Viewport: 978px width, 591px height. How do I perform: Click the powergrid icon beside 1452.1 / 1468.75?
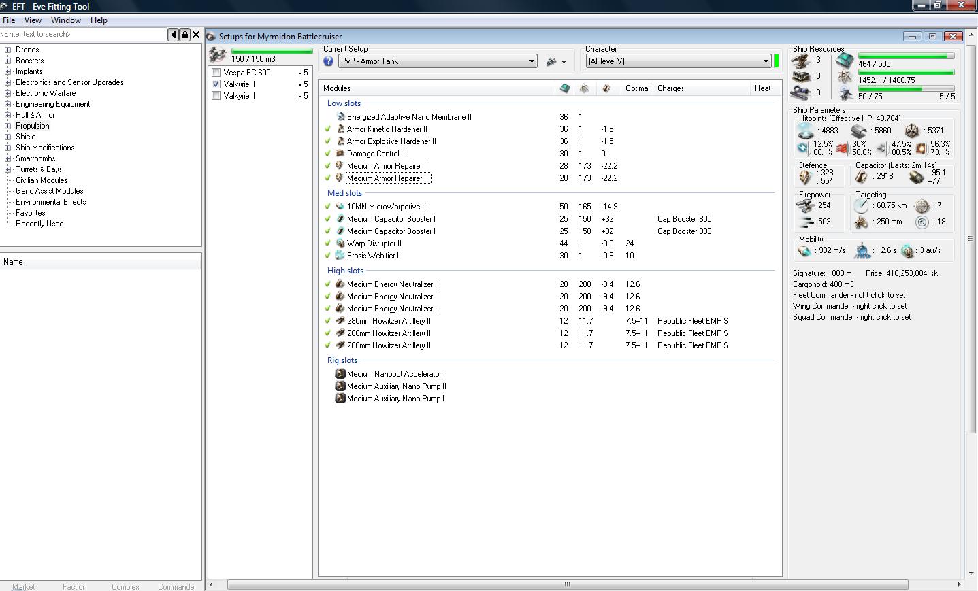[845, 77]
